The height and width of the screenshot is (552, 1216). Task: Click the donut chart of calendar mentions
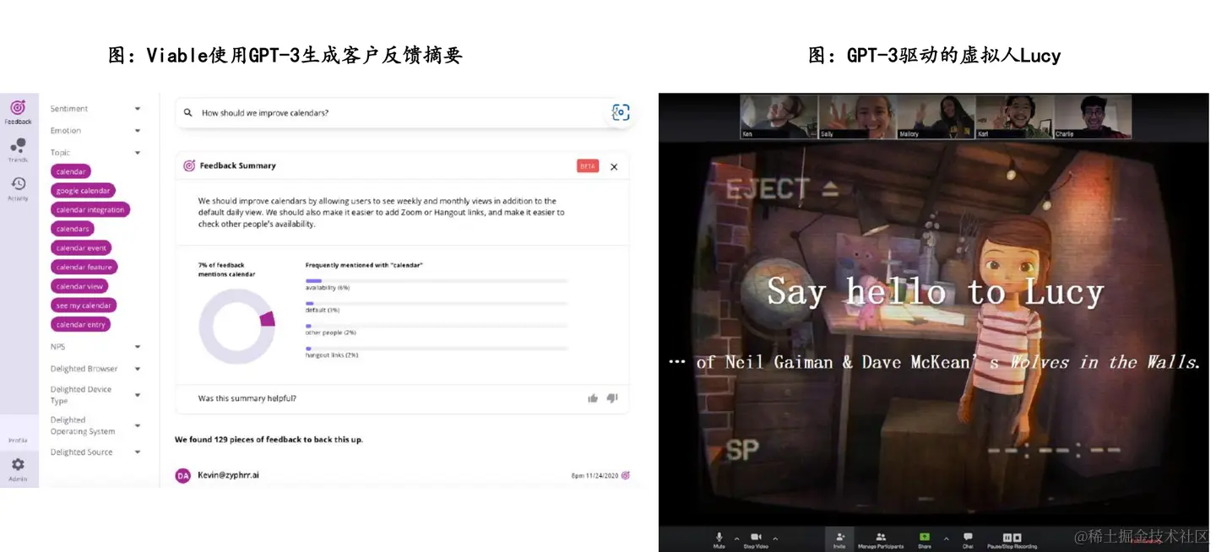coord(236,326)
